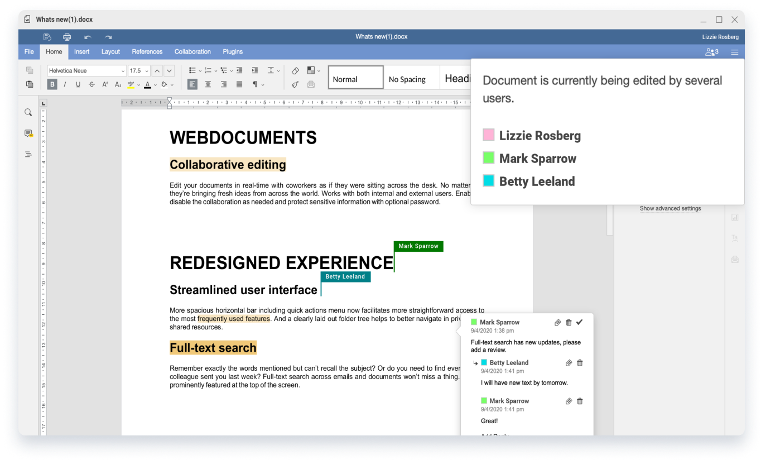Click the Strikethrough formatting icon
Viewport: 761px width, 460px height.
tap(91, 85)
